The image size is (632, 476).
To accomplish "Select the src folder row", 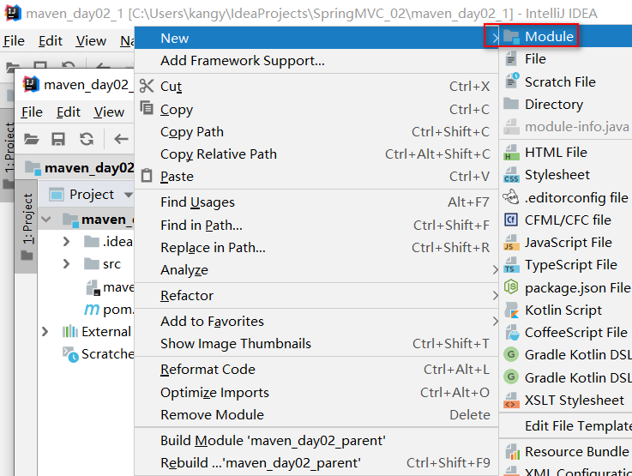I will click(x=86, y=264).
